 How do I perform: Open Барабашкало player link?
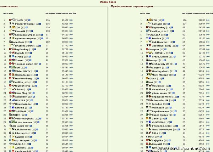pos(160,111)
